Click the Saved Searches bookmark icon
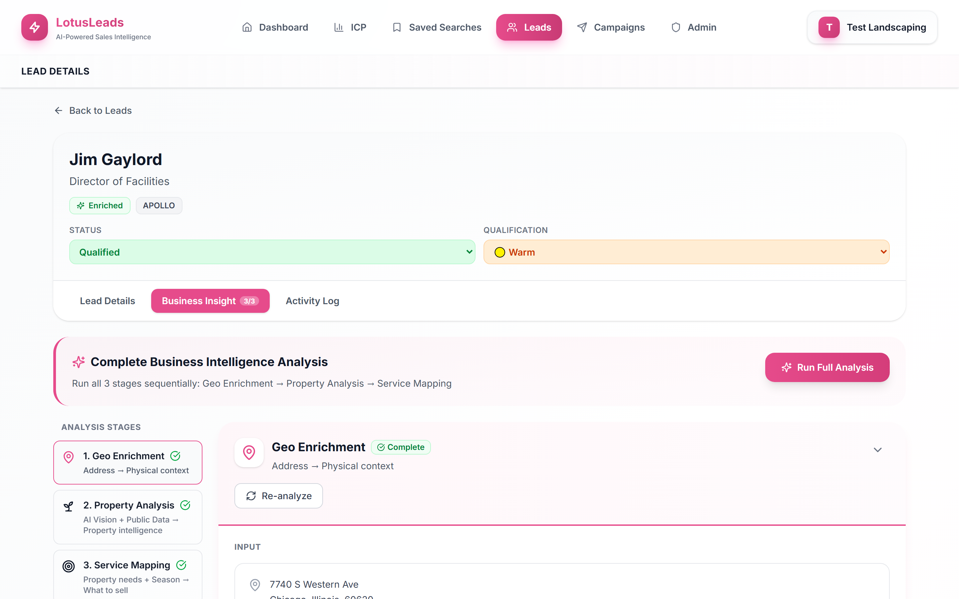This screenshot has height=599, width=959. [x=397, y=27]
